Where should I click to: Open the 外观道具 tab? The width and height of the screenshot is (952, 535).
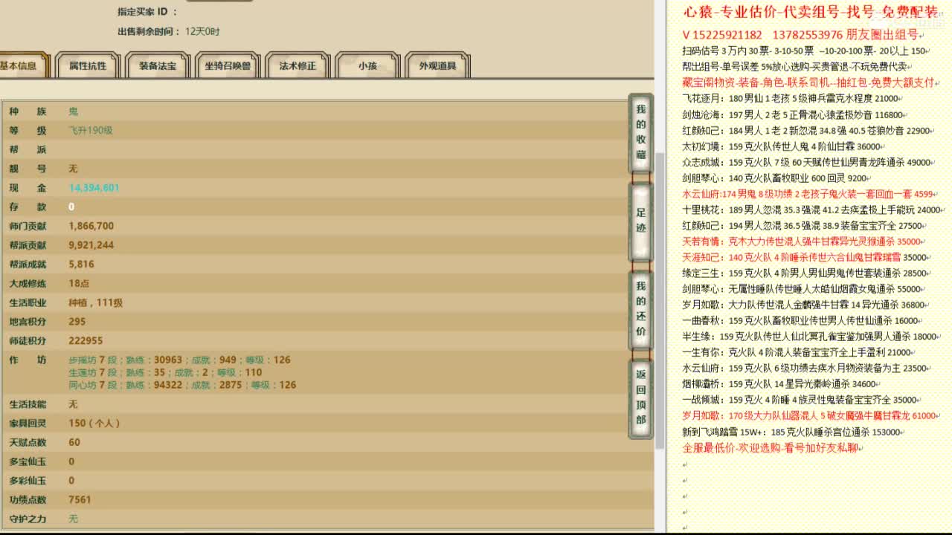click(x=437, y=65)
